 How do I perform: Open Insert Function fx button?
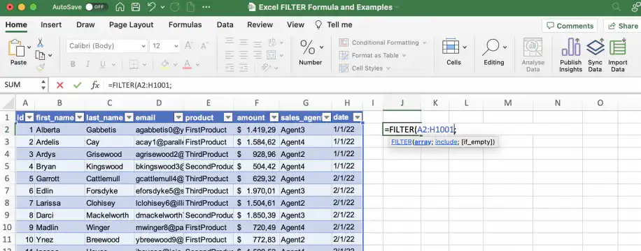(95, 85)
